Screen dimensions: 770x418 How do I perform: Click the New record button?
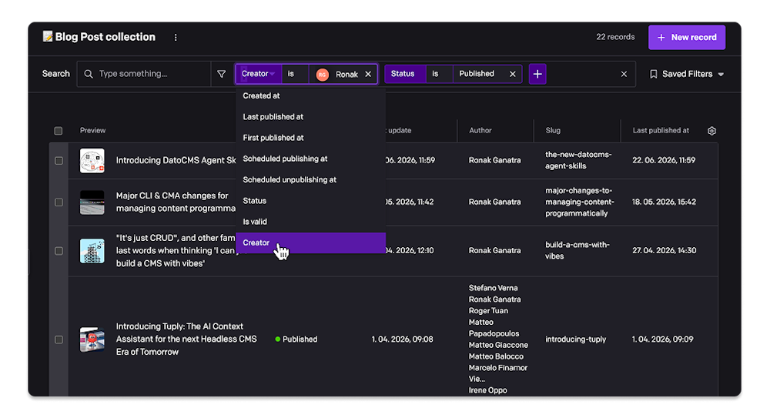click(x=687, y=37)
